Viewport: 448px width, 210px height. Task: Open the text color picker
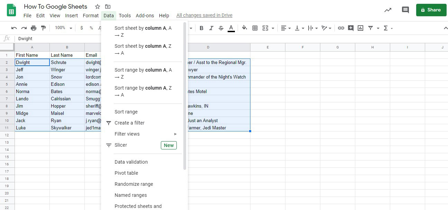tap(231, 28)
